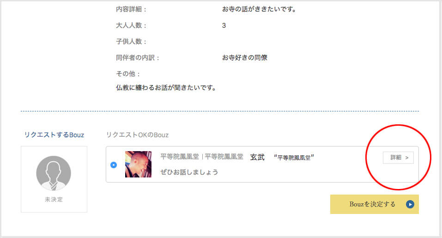The height and width of the screenshot is (238, 442).
Task: Click the name 玄武 in the card
Action: pos(257,157)
